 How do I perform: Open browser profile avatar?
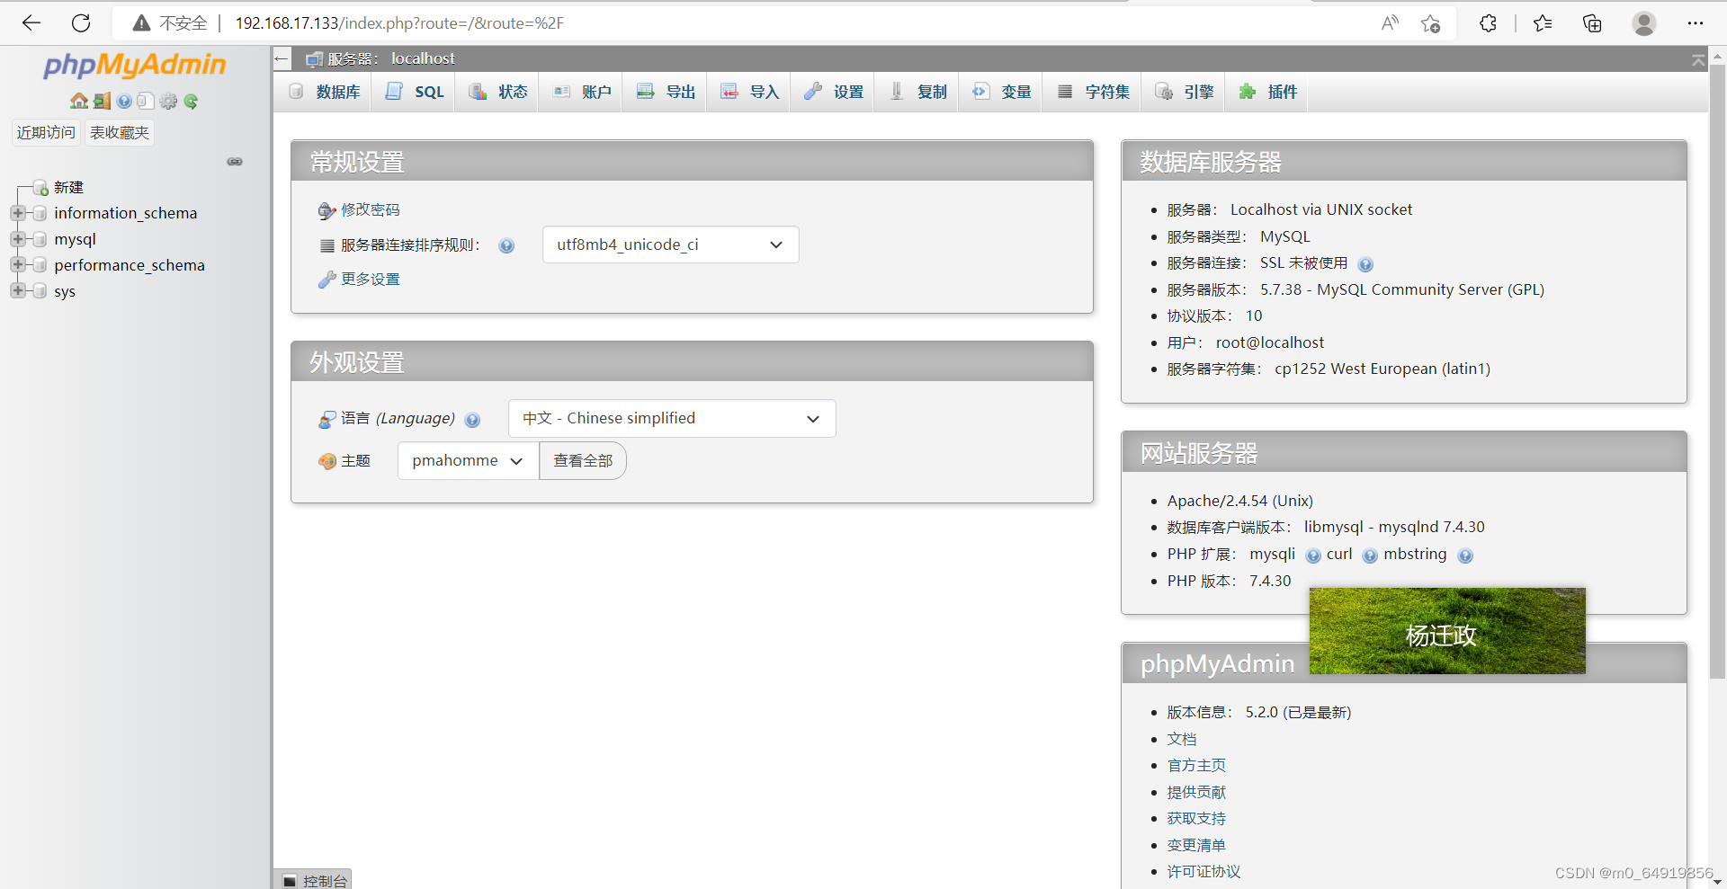click(1644, 23)
